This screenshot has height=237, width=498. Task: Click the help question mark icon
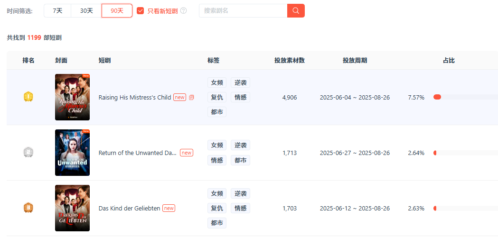click(184, 11)
